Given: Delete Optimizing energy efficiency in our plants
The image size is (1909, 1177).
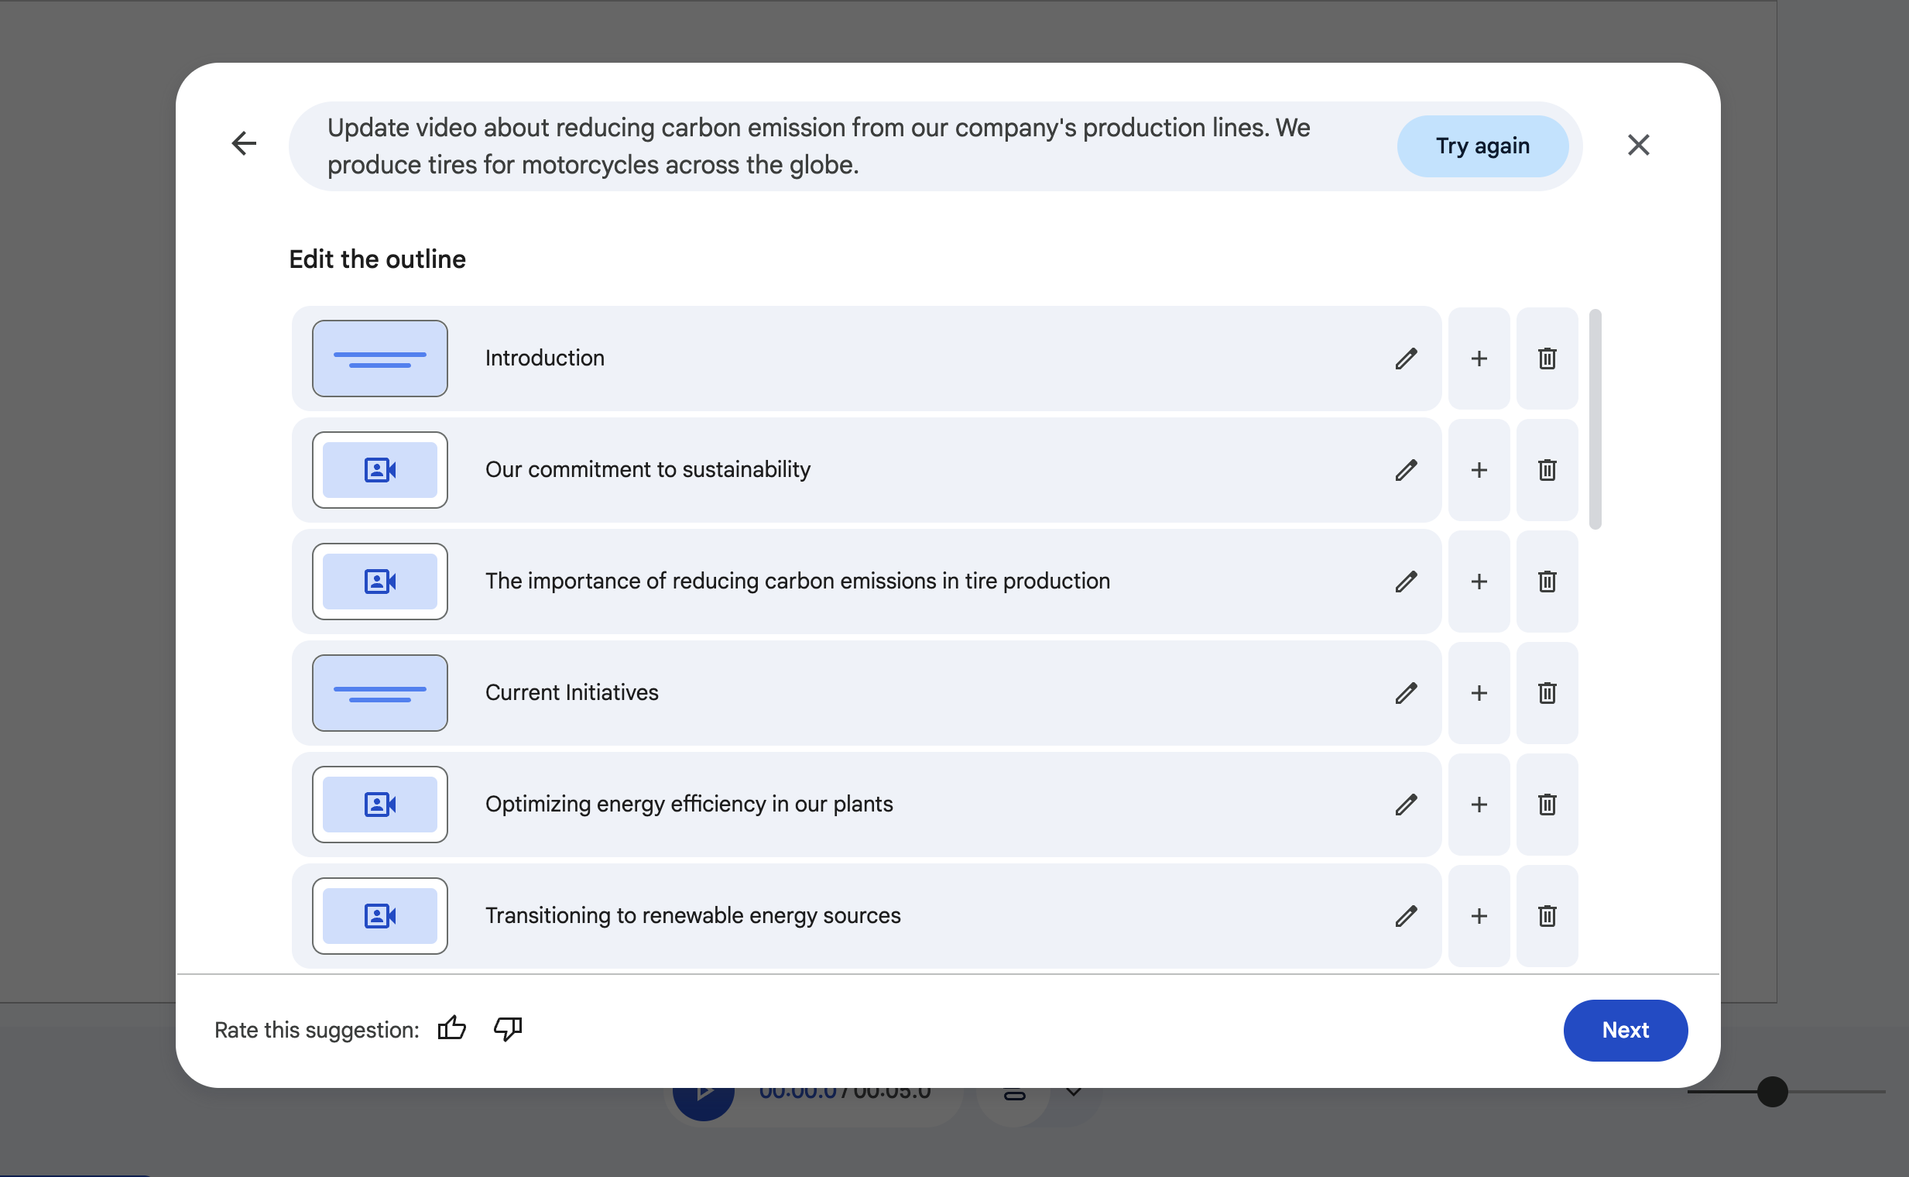Looking at the screenshot, I should click(1547, 804).
